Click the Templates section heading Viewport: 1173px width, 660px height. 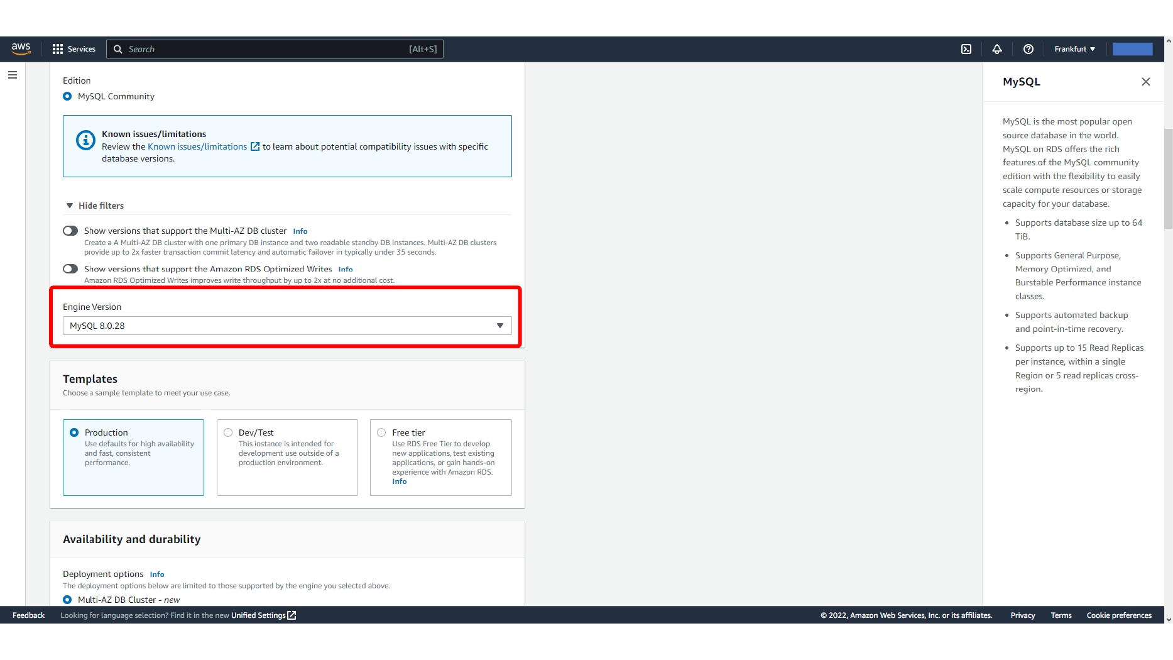90,379
